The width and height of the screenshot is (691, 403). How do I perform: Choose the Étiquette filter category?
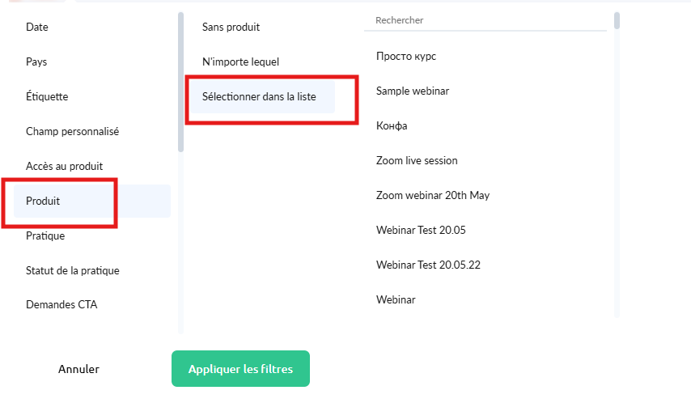point(47,97)
